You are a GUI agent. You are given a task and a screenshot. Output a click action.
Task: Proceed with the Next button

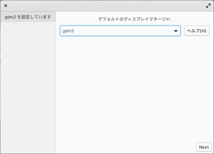click(x=204, y=147)
